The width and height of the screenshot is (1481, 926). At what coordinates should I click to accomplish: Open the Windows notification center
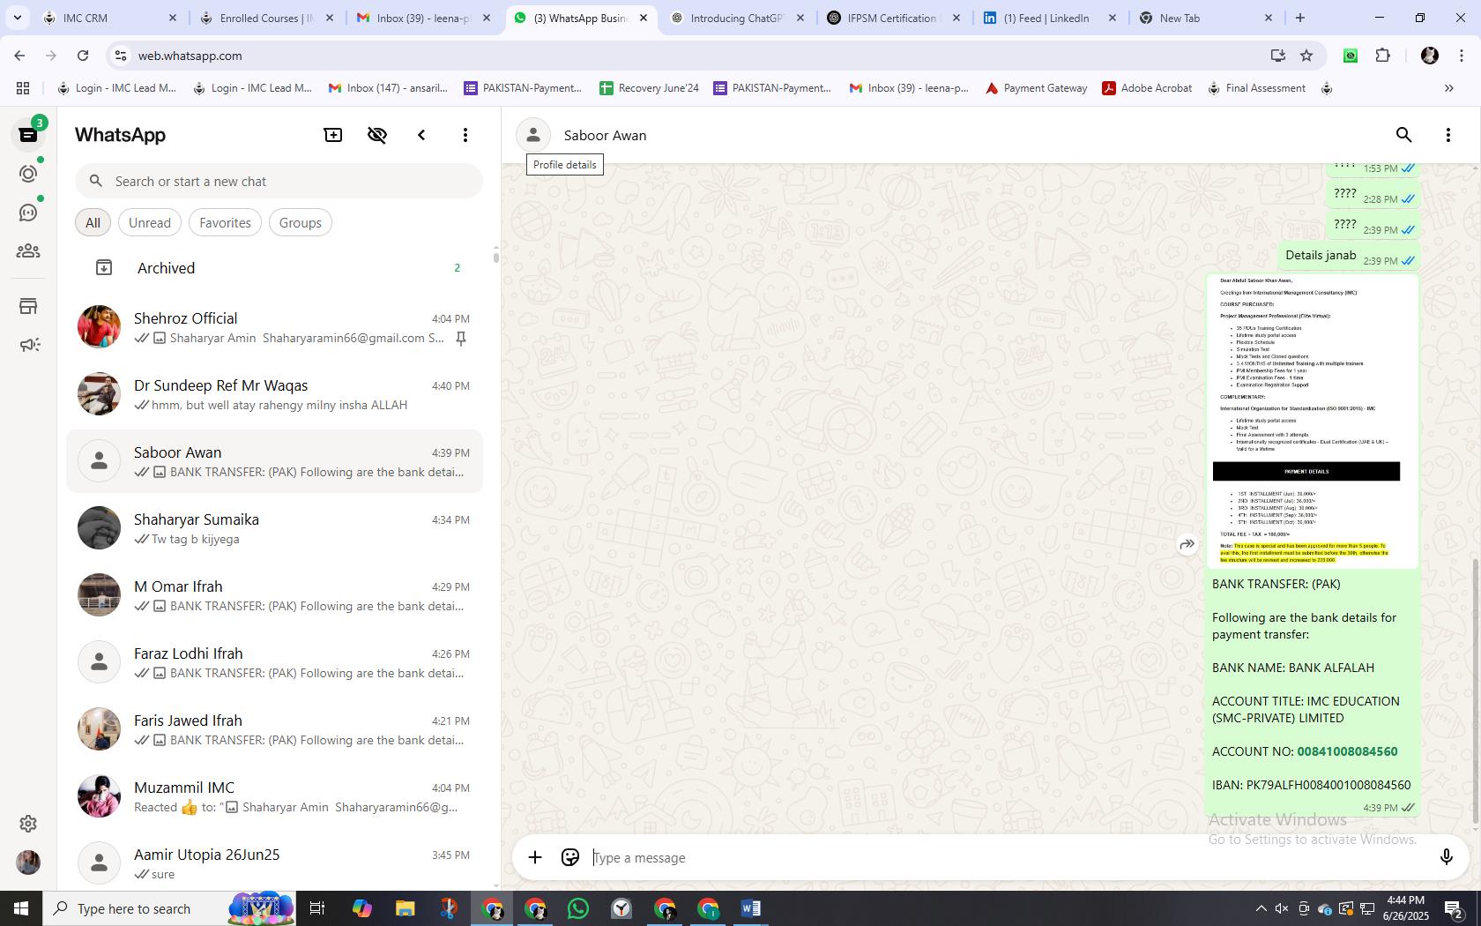1455,908
